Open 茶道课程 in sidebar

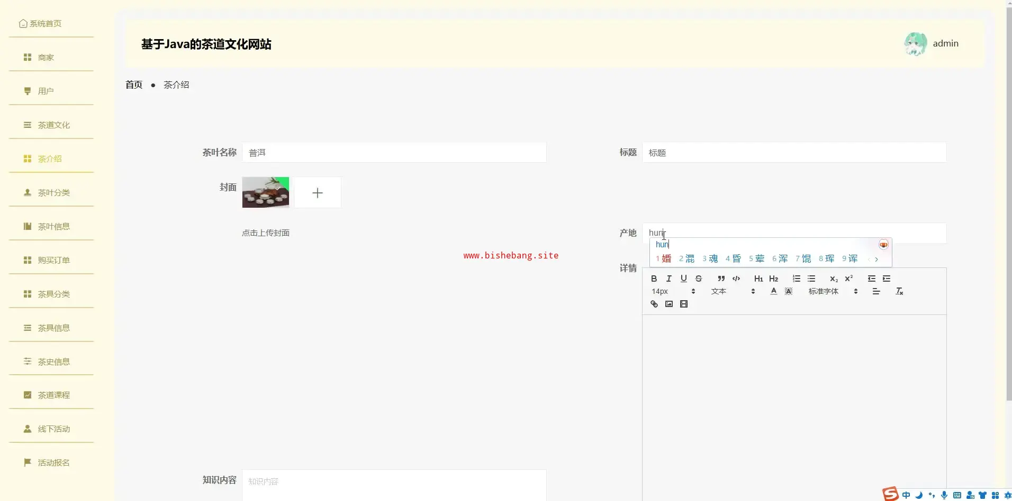(51, 395)
